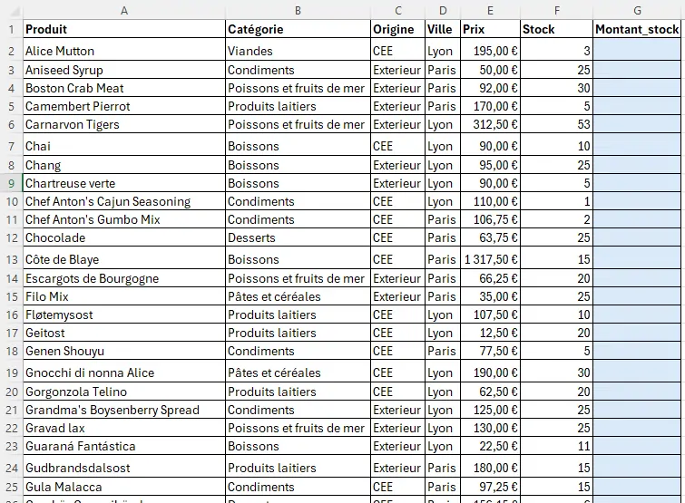The height and width of the screenshot is (503, 685).
Task: Click the Montant_stock header cell
Action: pos(638,29)
